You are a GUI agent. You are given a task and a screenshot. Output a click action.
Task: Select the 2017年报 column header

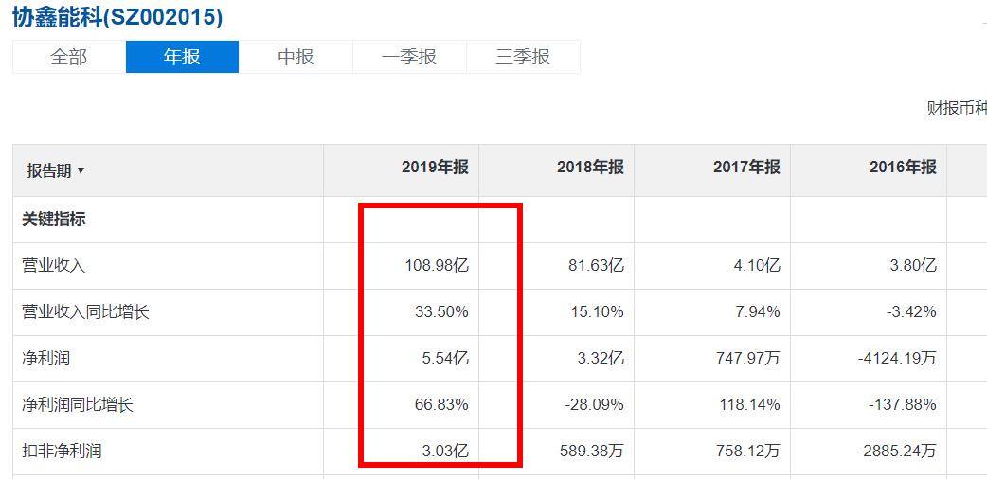coord(746,167)
